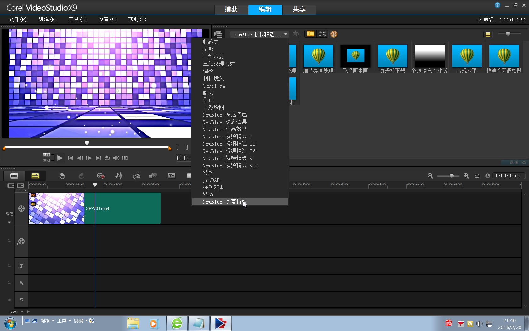Toggle repeat playback

coord(107,158)
